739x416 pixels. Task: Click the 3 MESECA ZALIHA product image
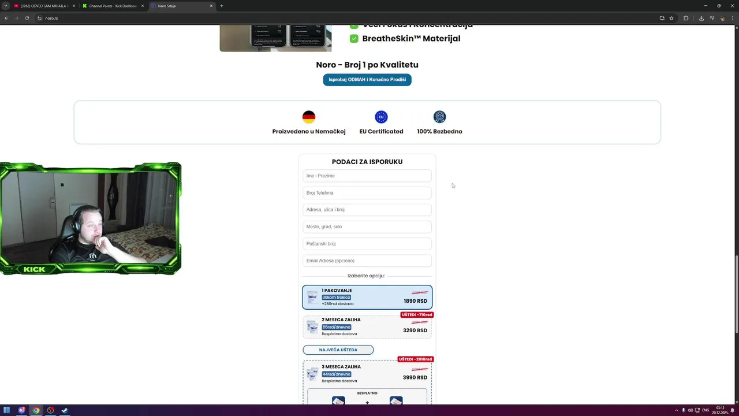[312, 374]
